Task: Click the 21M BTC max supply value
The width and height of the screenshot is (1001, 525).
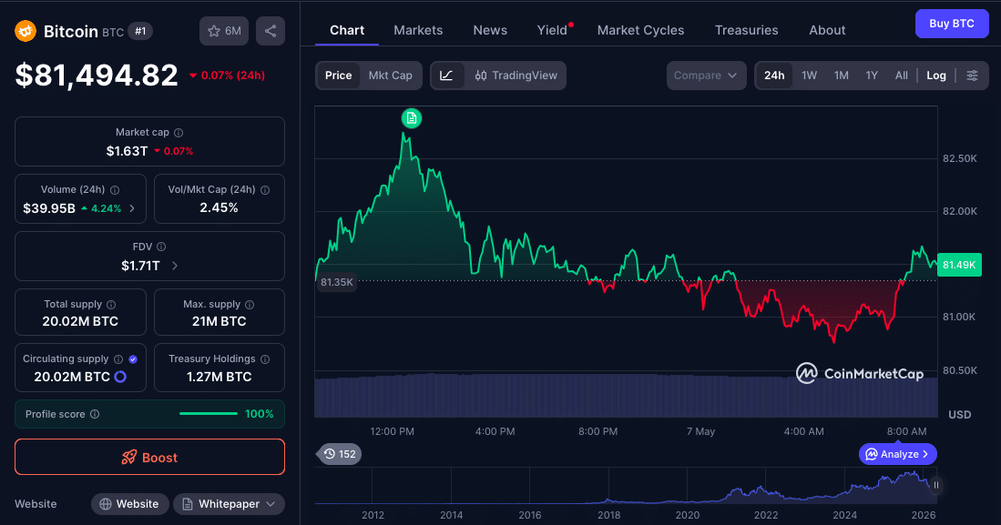Action: (x=219, y=321)
